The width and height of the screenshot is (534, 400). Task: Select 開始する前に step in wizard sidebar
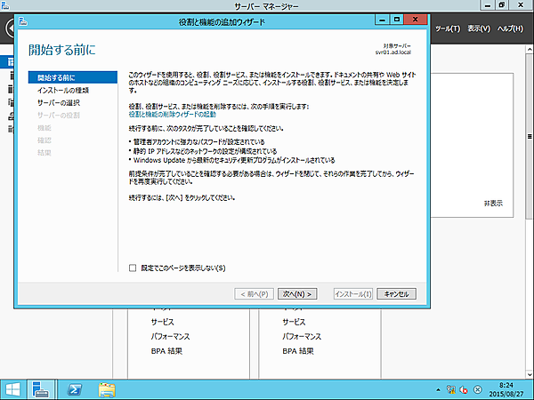click(x=73, y=77)
